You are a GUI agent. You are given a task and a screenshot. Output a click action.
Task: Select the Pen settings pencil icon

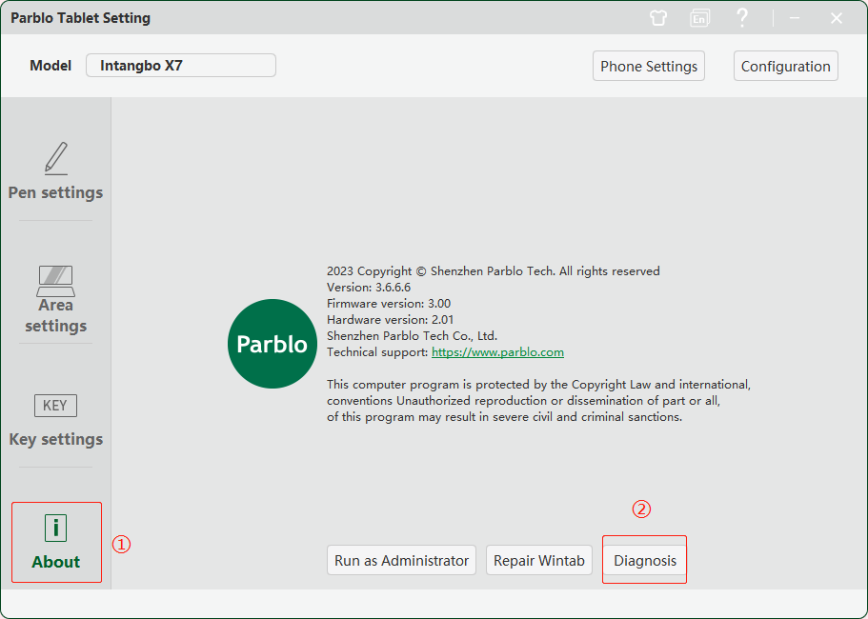click(56, 159)
